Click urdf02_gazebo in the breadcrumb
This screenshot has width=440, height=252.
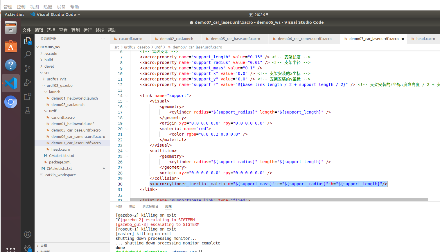click(137, 47)
